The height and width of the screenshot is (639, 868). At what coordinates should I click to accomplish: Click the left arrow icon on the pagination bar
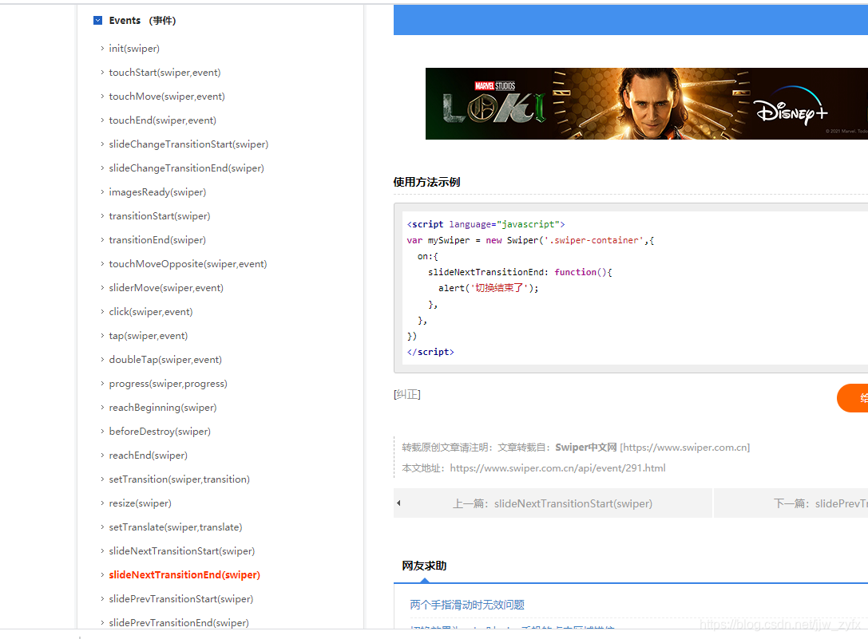398,503
